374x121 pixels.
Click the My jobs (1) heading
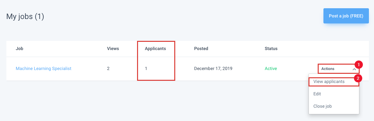coord(25,16)
